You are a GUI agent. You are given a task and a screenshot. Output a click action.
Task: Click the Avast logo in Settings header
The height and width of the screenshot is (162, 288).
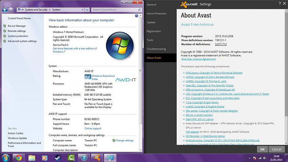click(x=189, y=4)
